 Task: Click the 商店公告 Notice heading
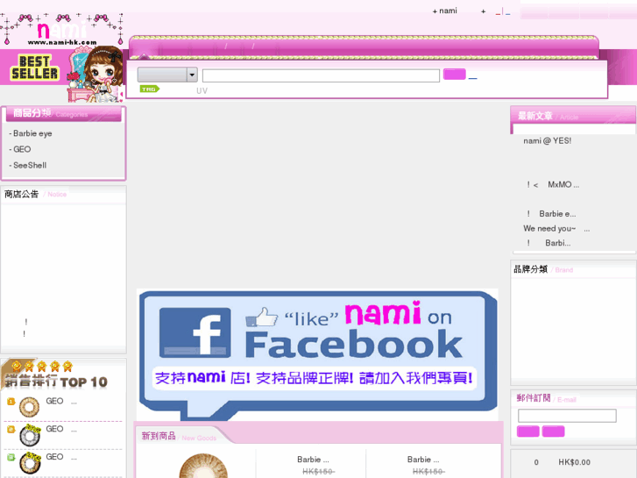tap(35, 194)
